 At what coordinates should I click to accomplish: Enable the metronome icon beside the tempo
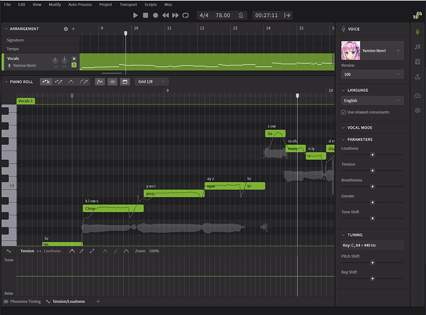pos(242,15)
